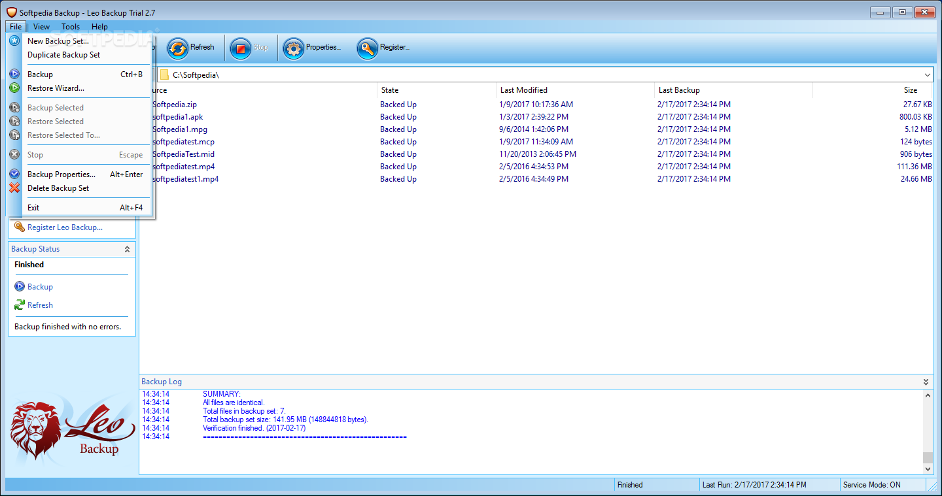
Task: Click the green Refresh arrows icon in Backup Status
Action: pos(20,305)
